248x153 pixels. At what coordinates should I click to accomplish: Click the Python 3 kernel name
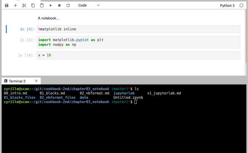[x=227, y=6]
